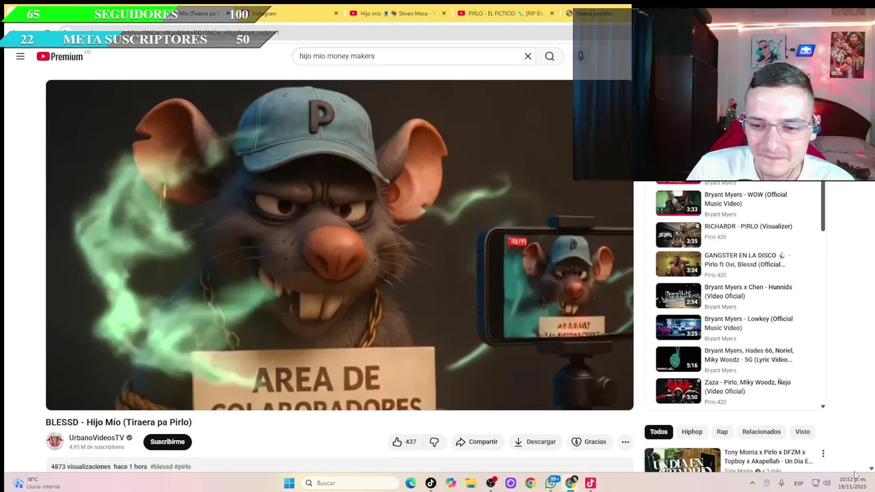Open GANGSTER EN LA DISCO thumbnail
This screenshot has width=875, height=492.
[678, 264]
